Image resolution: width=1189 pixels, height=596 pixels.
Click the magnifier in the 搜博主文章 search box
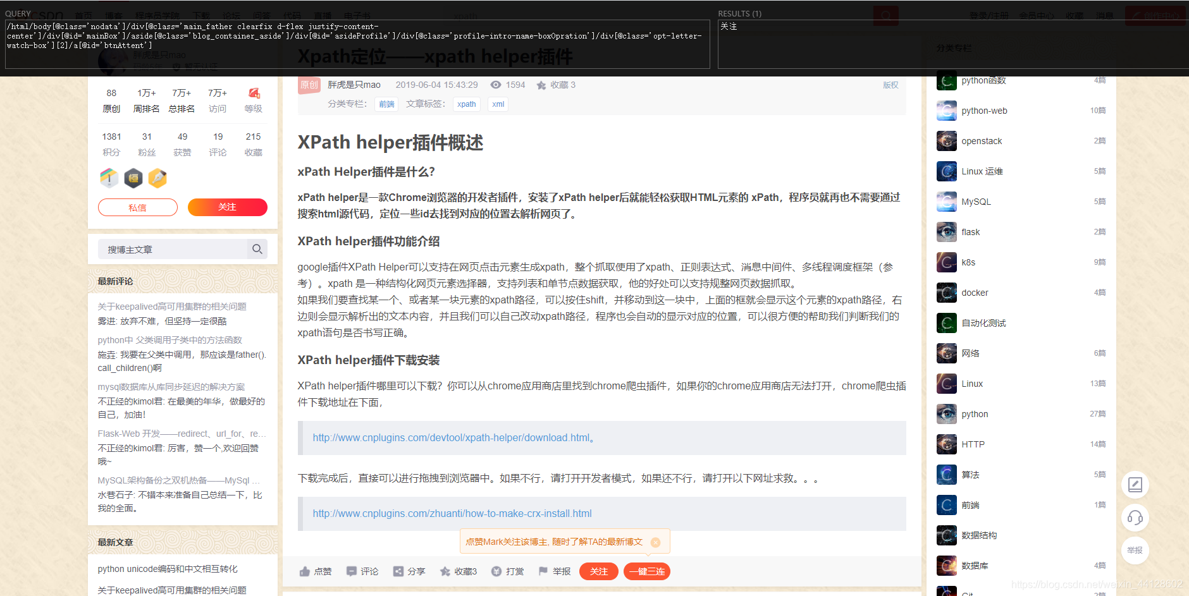(257, 249)
